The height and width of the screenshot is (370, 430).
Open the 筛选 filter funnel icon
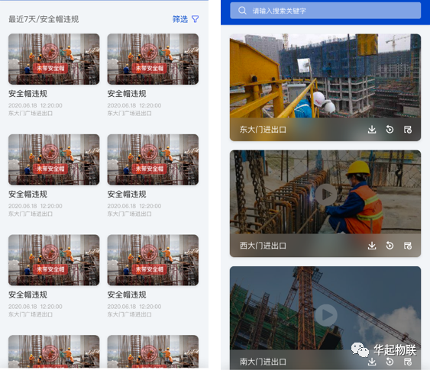[x=195, y=19]
